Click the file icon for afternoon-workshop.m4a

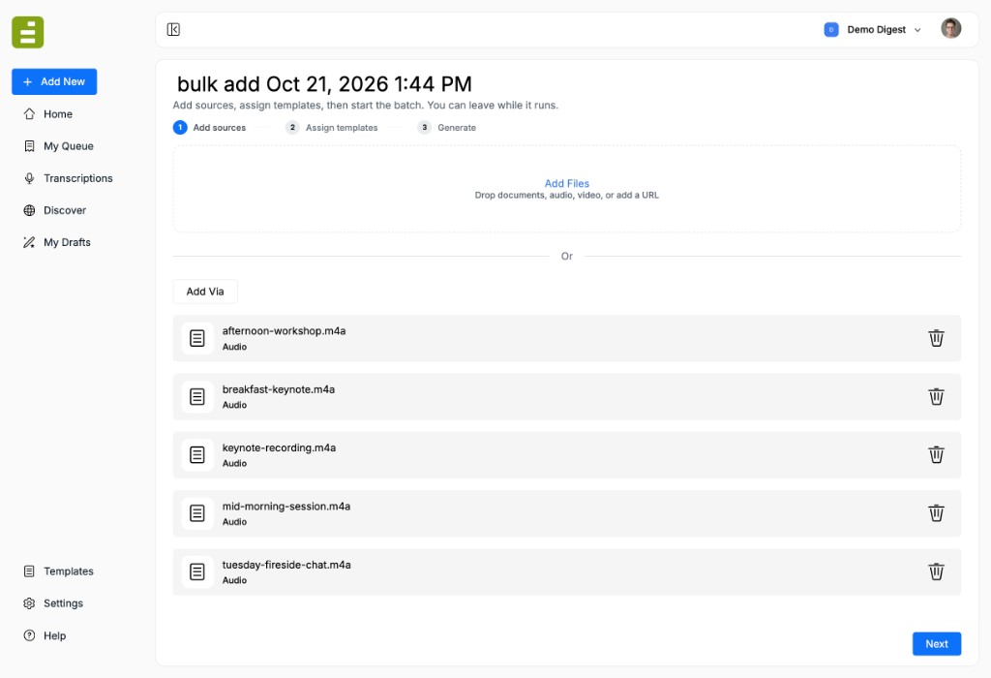point(197,338)
